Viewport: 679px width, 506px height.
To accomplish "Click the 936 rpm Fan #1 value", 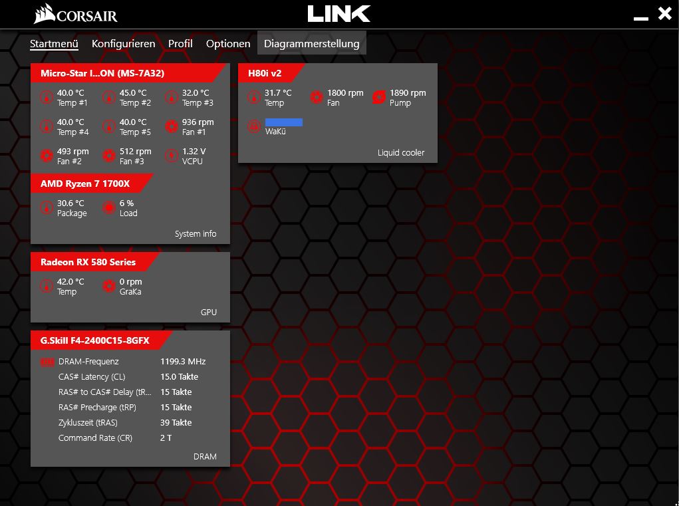I will 198,122.
